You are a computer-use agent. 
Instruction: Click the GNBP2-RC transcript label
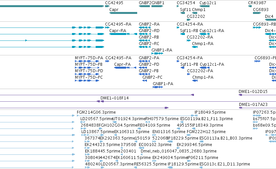(149, 44)
